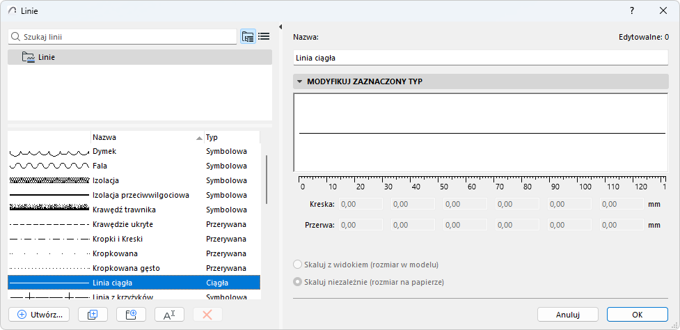Switch to flat list view icon
680x330 pixels.
click(x=264, y=37)
